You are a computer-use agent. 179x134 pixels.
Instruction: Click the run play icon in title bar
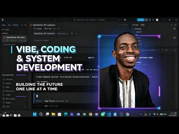click(119, 20)
